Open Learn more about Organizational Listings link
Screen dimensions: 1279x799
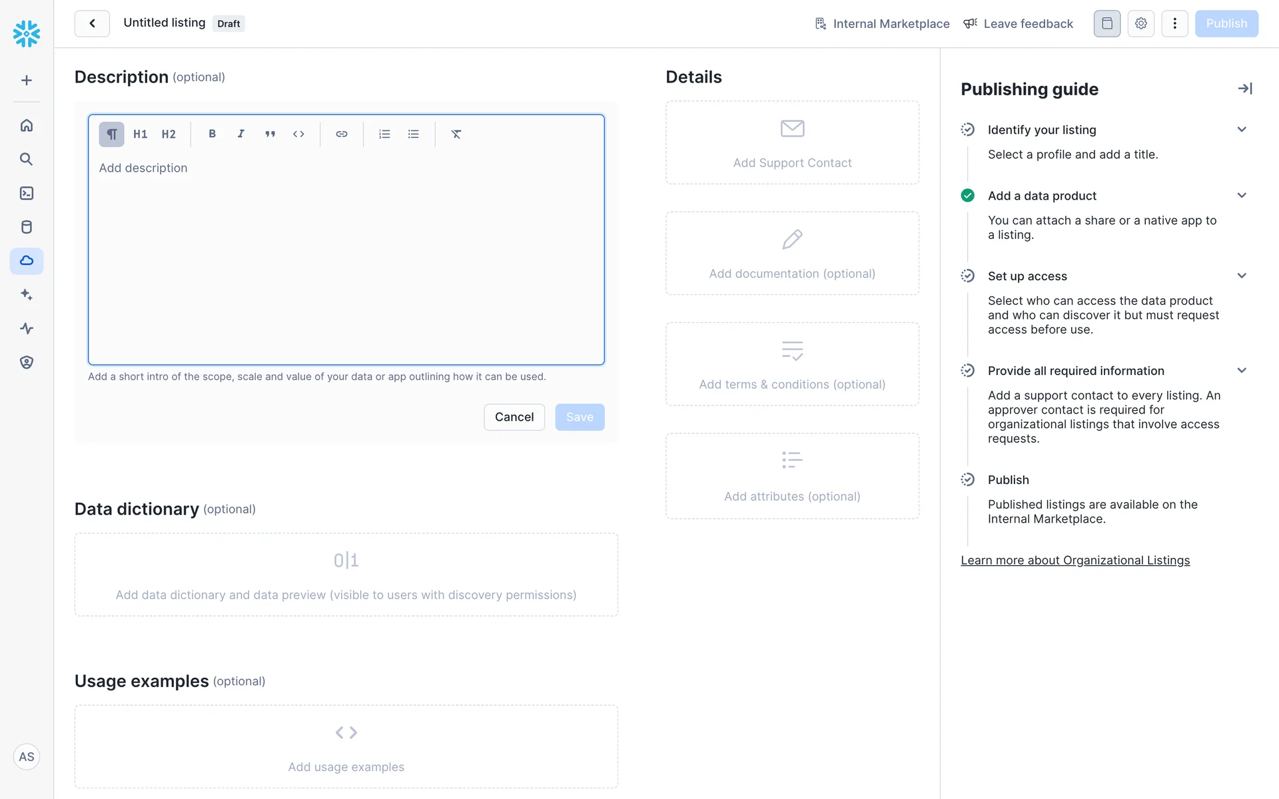(x=1074, y=561)
